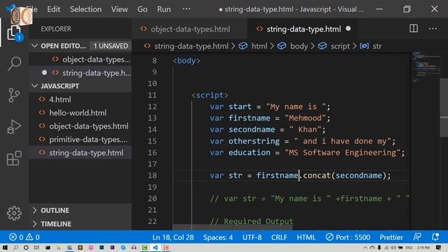Image resolution: width=448 pixels, height=252 pixels.
Task: Open 4.html in the file explorer
Action: coord(80,99)
